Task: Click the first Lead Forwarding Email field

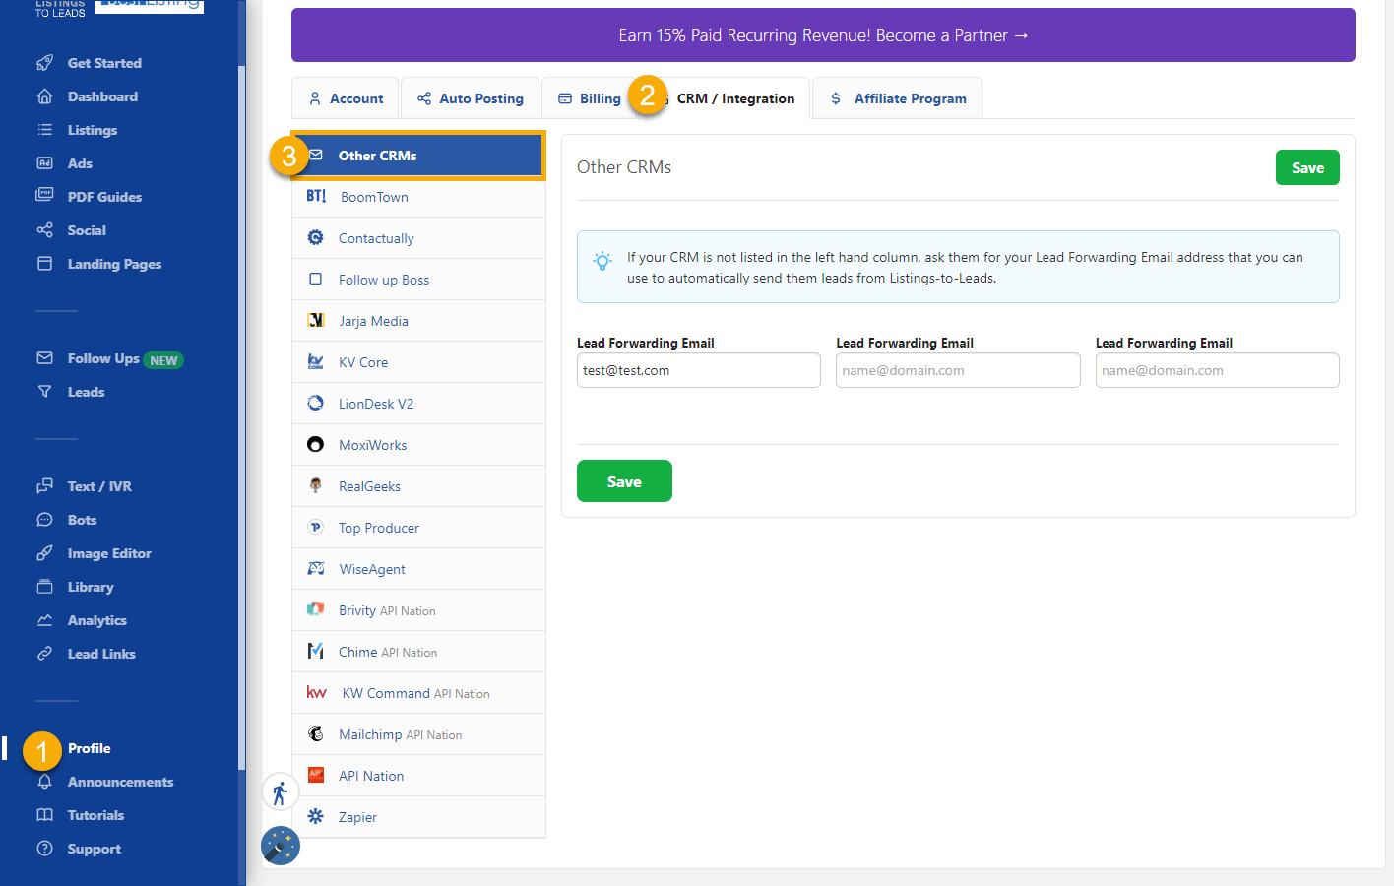Action: (x=698, y=370)
